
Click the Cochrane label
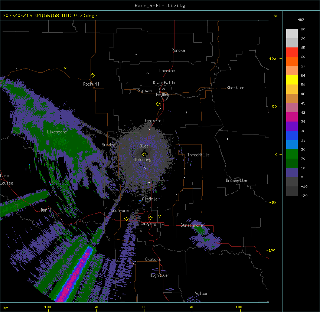(x=120, y=210)
